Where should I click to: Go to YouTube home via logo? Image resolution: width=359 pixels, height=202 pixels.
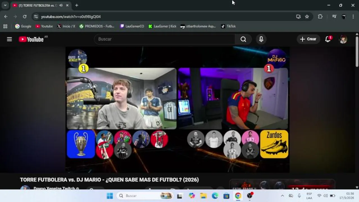click(x=31, y=39)
